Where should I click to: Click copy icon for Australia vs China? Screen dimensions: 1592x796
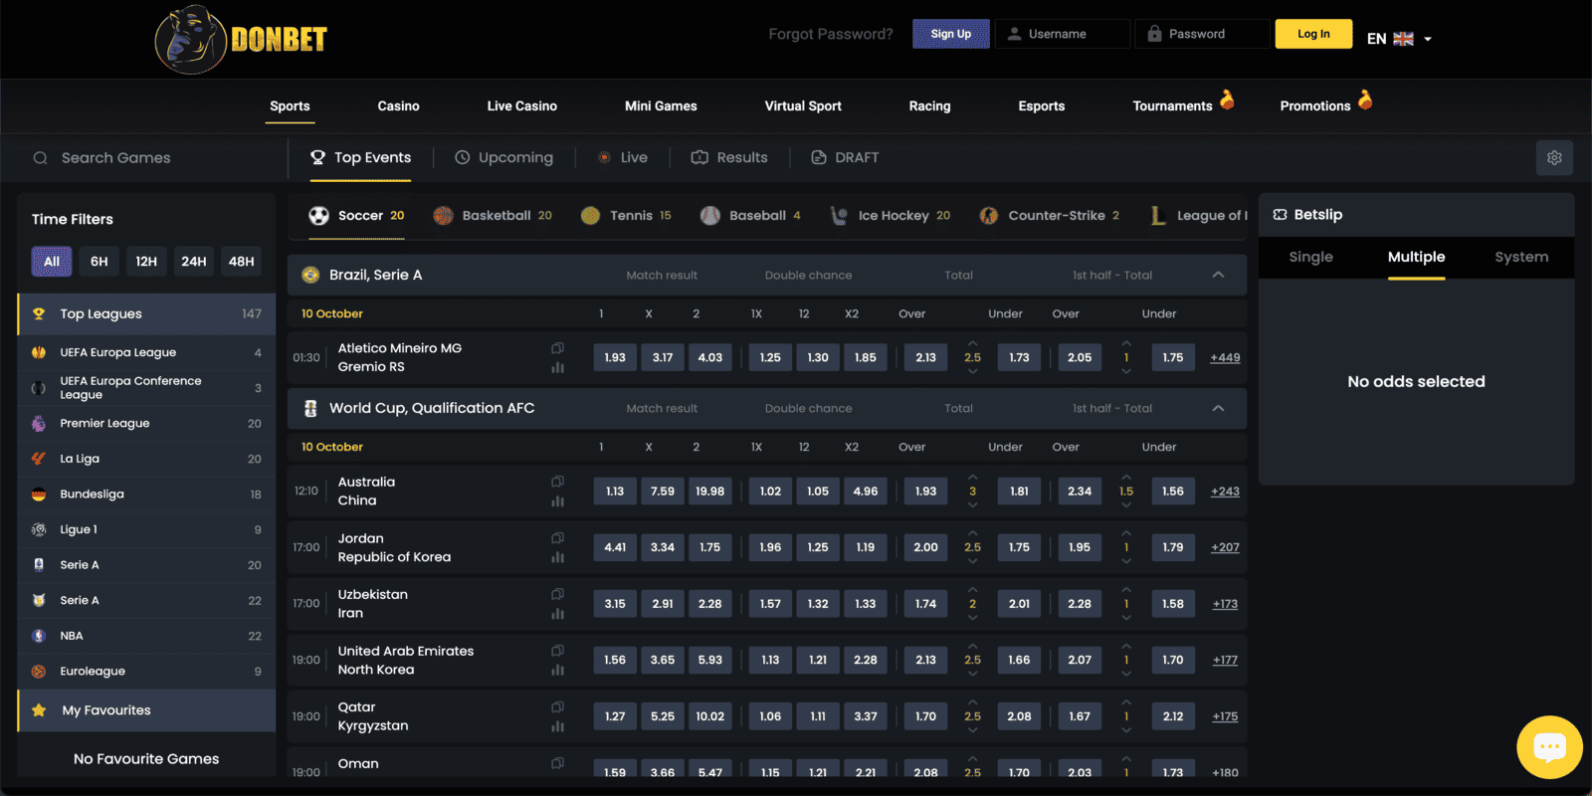[x=558, y=482]
